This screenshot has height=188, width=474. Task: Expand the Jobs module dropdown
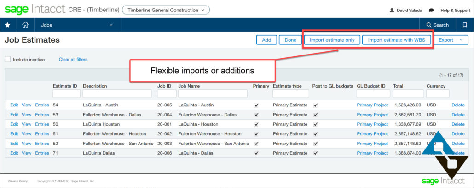click(x=77, y=25)
